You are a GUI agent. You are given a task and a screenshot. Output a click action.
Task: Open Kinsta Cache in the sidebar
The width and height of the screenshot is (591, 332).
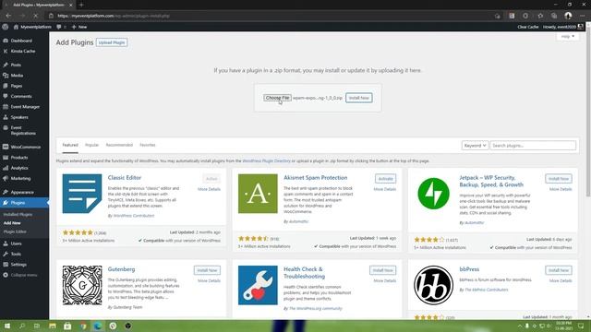point(22,52)
